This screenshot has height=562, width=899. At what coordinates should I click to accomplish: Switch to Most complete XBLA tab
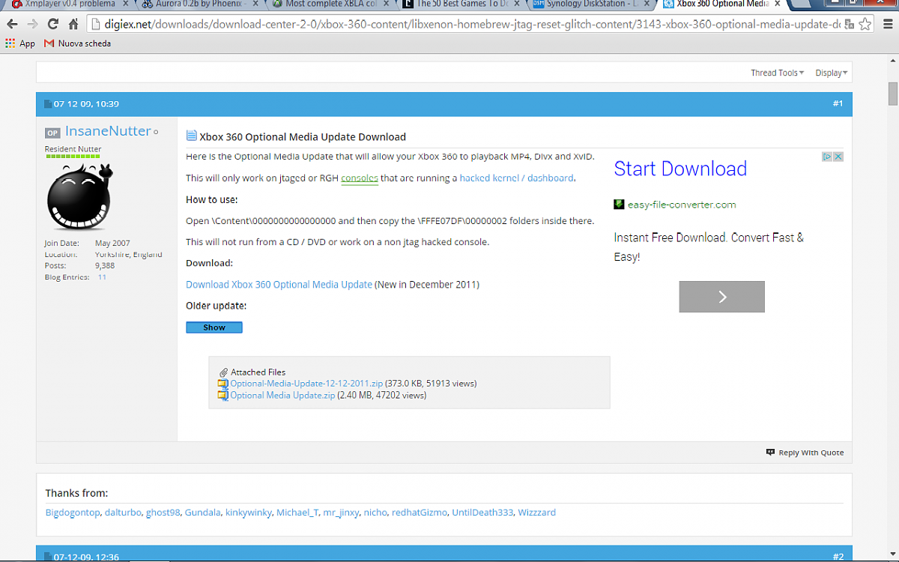click(330, 4)
